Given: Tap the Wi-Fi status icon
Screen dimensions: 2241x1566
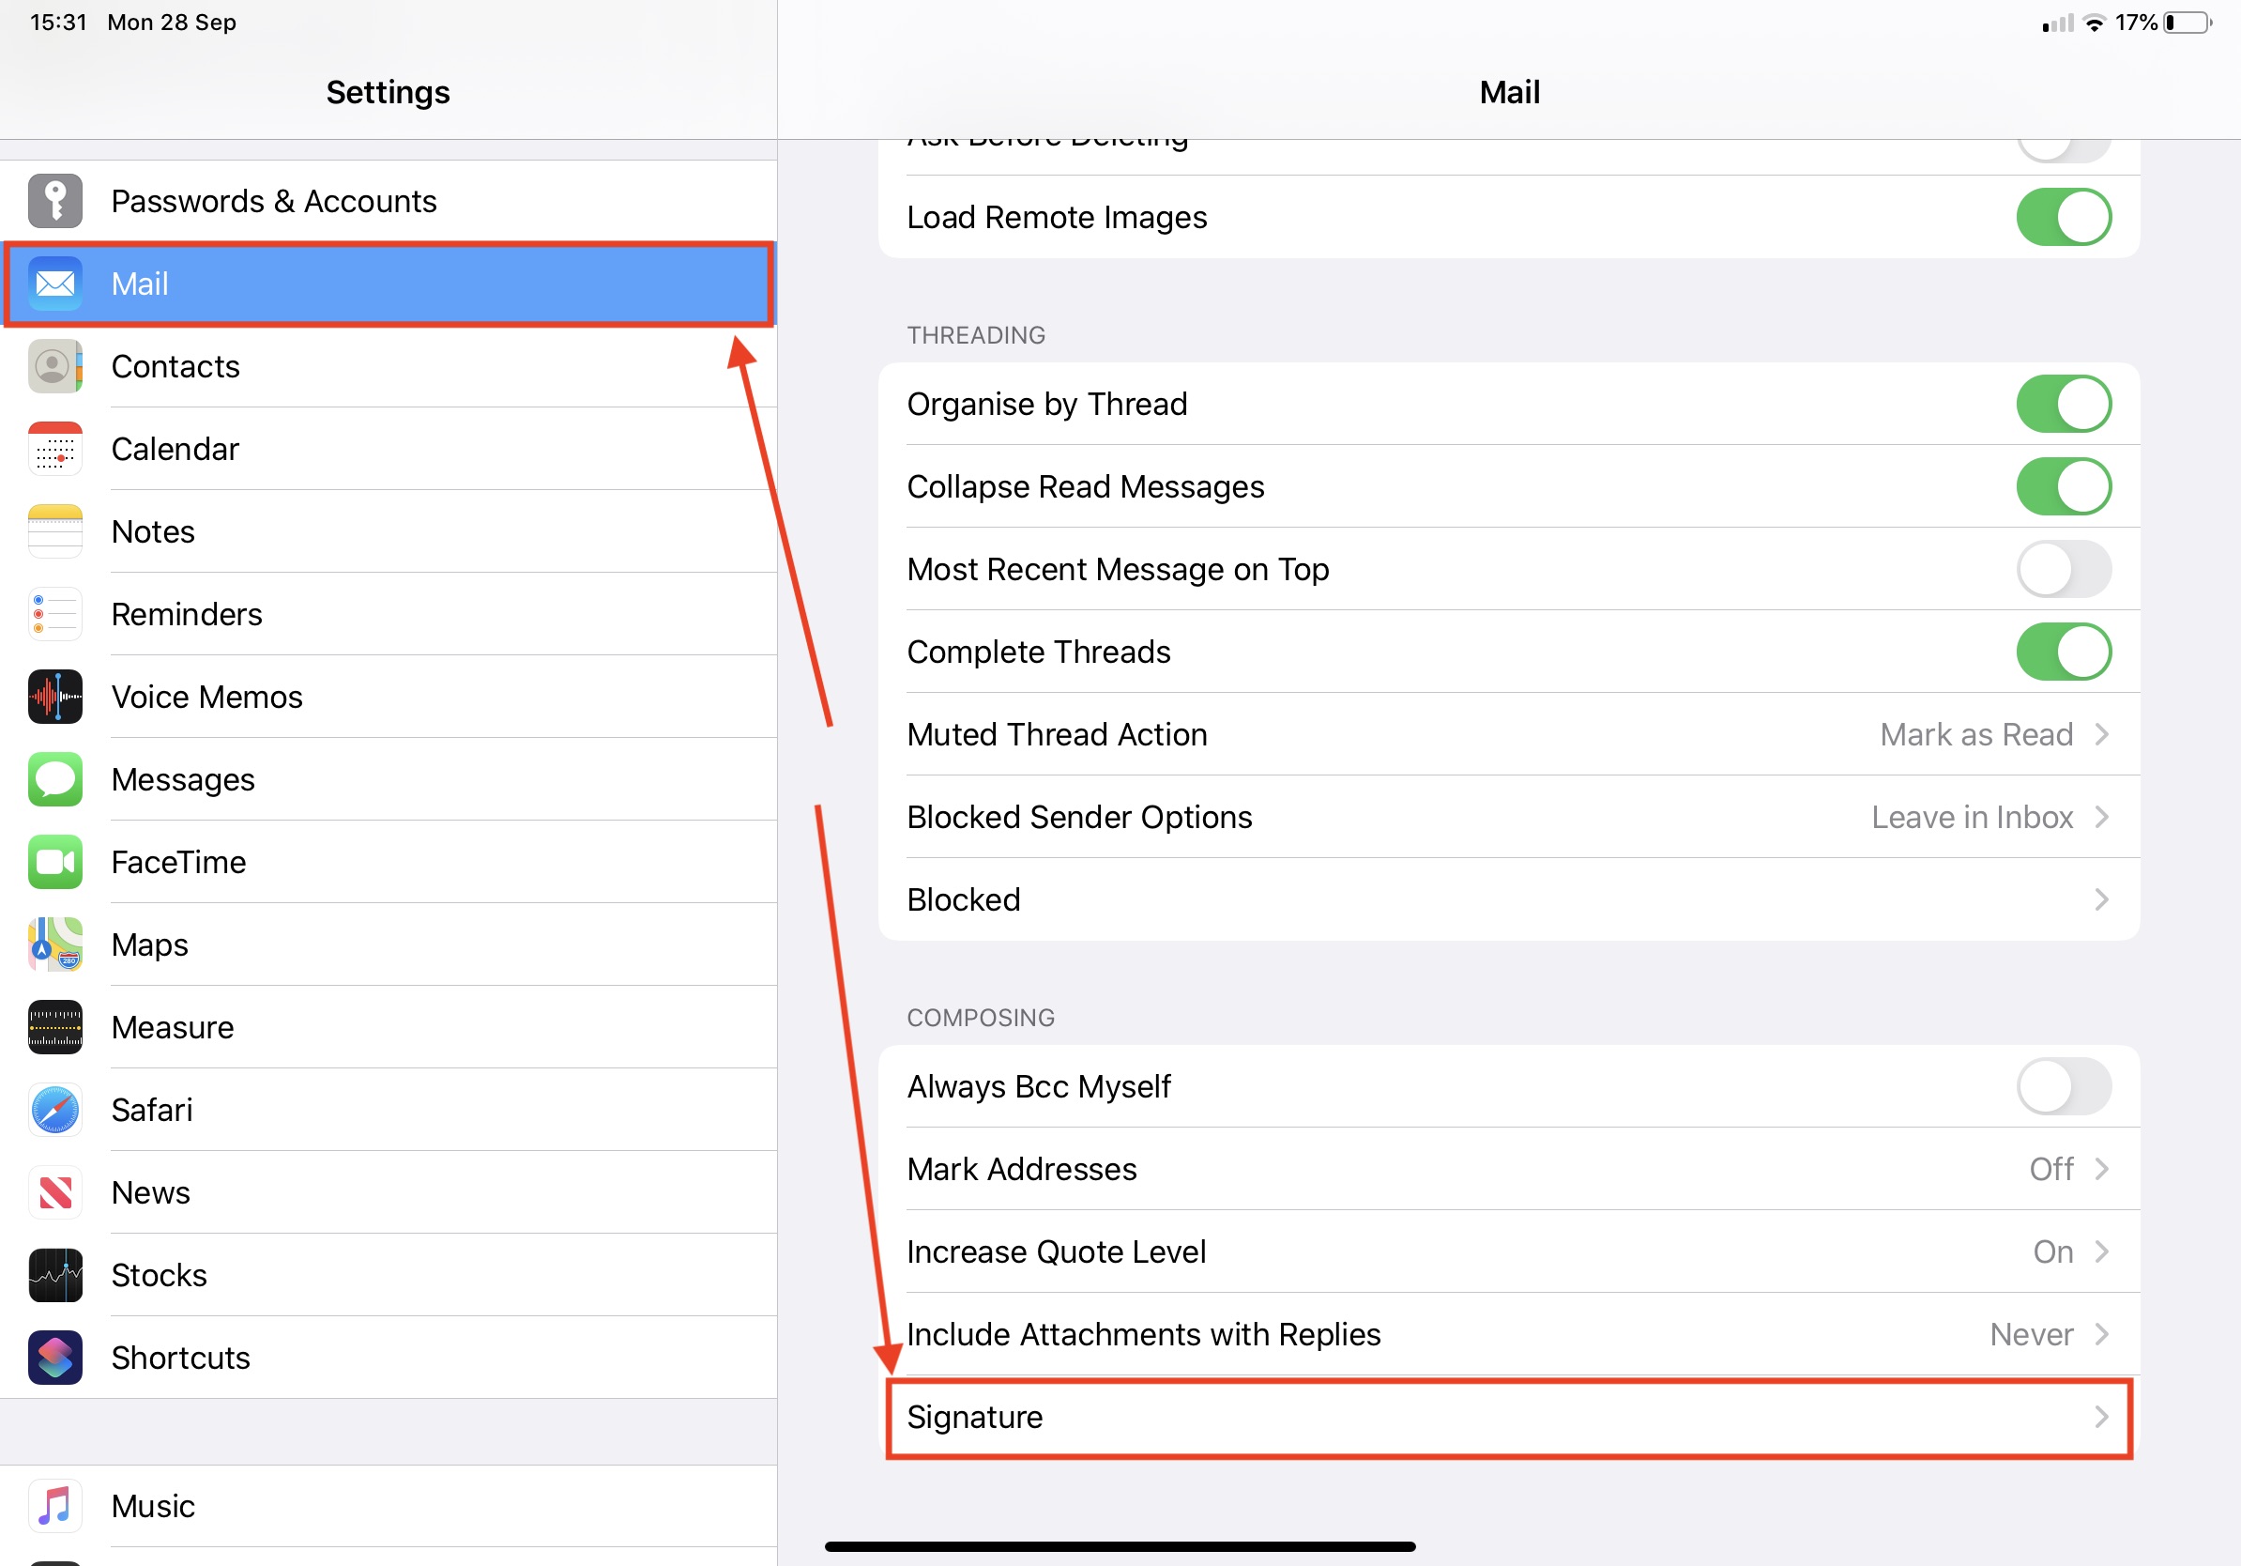Looking at the screenshot, I should pyautogui.click(x=2094, y=23).
